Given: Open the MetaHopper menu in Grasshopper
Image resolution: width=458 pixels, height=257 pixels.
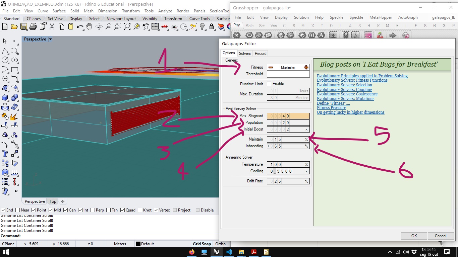Looking at the screenshot, I should pos(381,17).
